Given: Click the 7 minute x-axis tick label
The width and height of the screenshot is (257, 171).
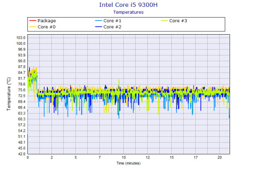Looking at the screenshot, I should tap(100, 157).
